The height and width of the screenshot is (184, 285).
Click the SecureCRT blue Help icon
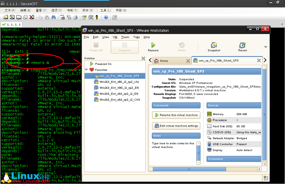point(106,17)
